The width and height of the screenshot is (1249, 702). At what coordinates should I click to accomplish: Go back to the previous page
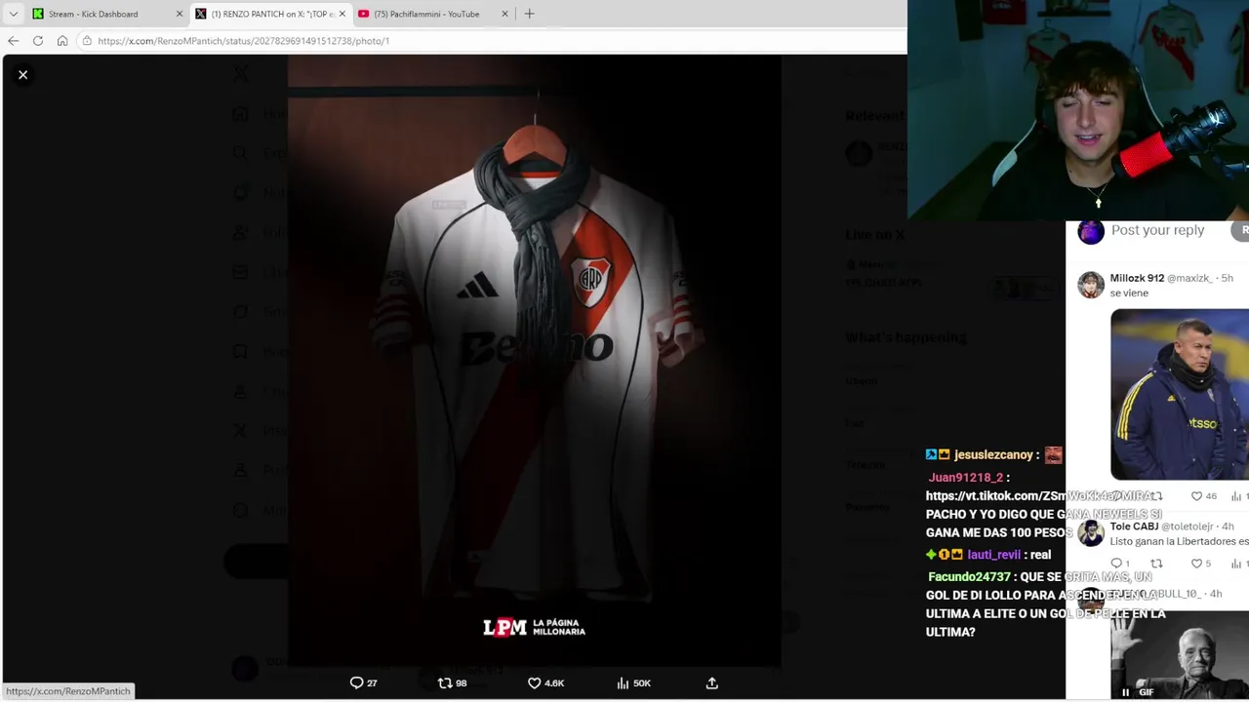13,41
